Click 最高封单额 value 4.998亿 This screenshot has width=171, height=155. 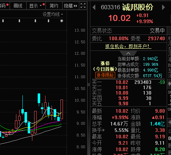pos(150,70)
